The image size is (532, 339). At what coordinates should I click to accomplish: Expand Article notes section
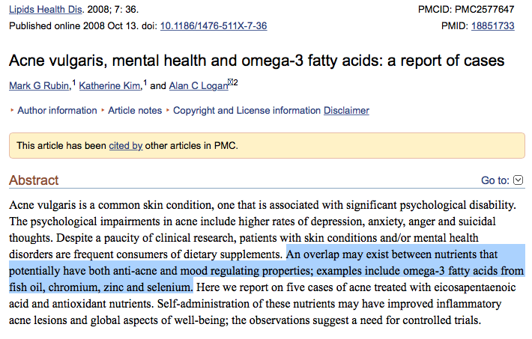point(135,111)
